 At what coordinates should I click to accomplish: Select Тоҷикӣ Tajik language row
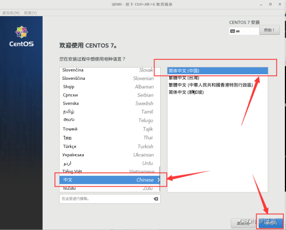(x=110, y=129)
